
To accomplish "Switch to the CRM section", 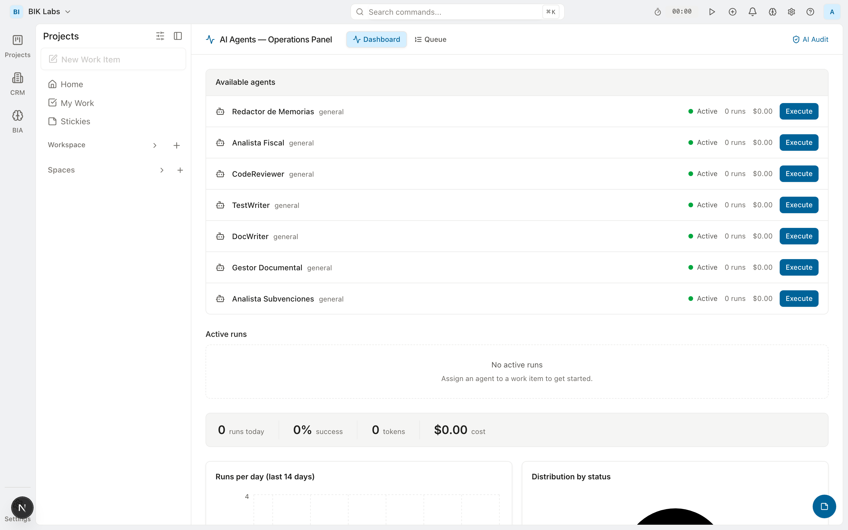I will [x=17, y=83].
